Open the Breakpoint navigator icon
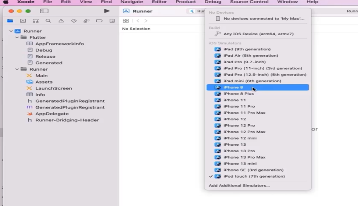 tap(99, 21)
